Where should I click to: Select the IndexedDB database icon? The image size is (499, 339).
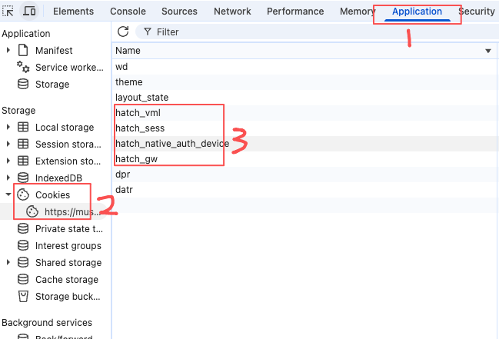(23, 178)
